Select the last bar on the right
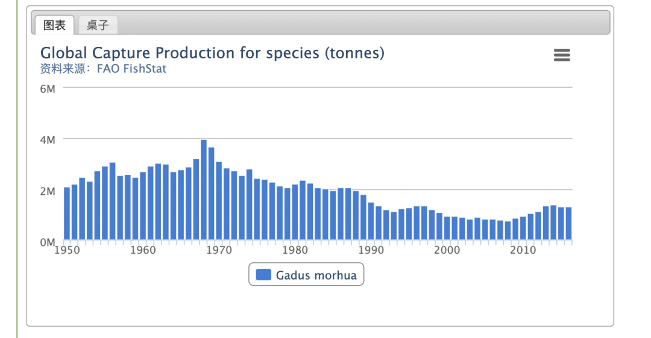The height and width of the screenshot is (338, 651). click(569, 223)
